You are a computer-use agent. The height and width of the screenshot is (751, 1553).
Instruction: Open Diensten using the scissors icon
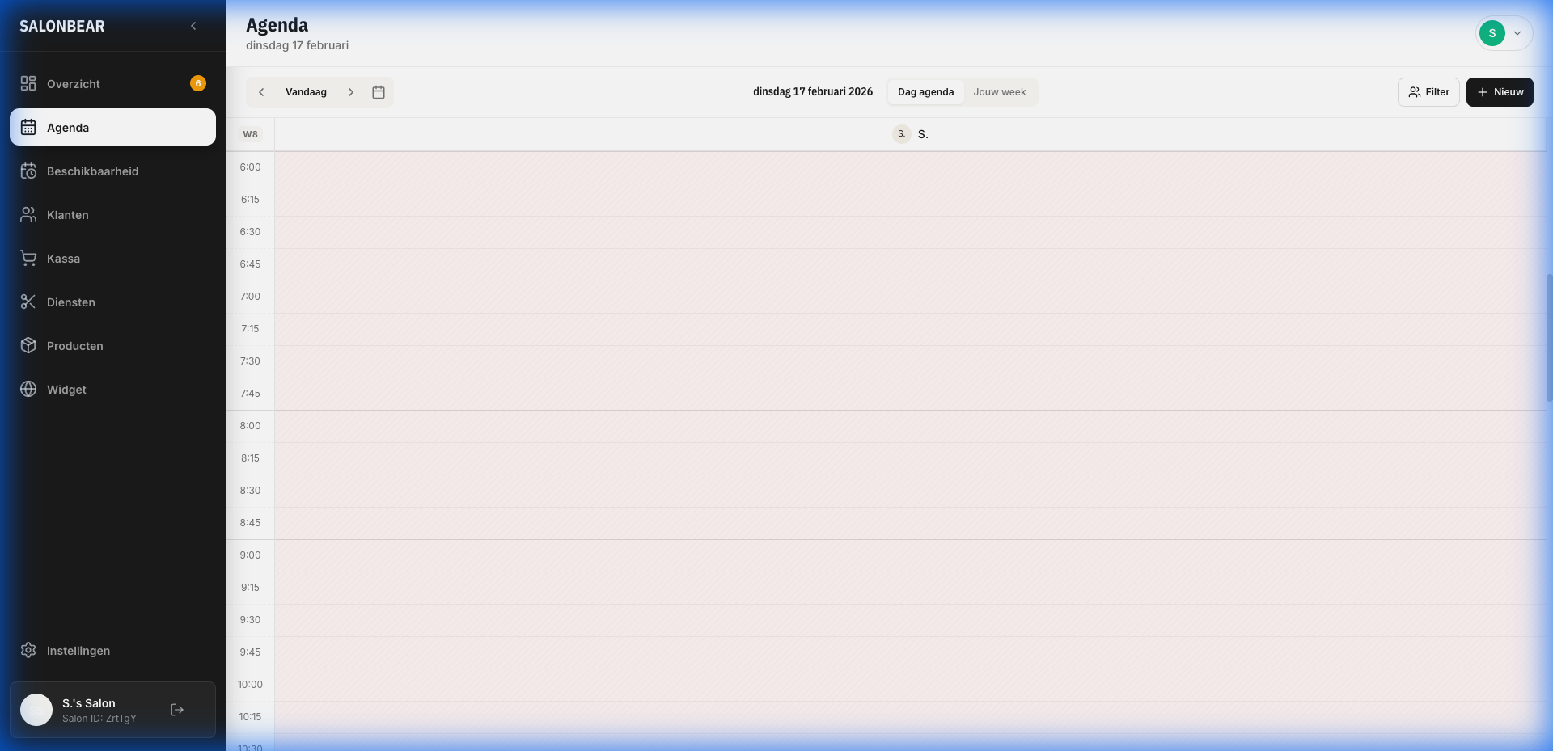[x=28, y=302]
